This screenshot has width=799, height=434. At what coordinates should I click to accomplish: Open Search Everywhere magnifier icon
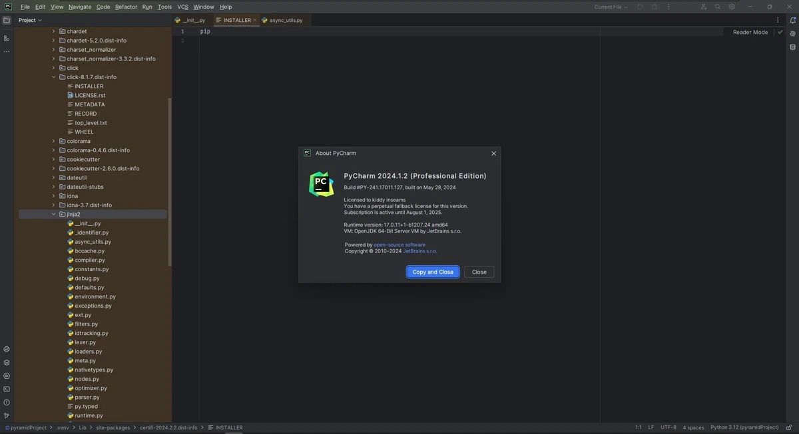coord(718,7)
